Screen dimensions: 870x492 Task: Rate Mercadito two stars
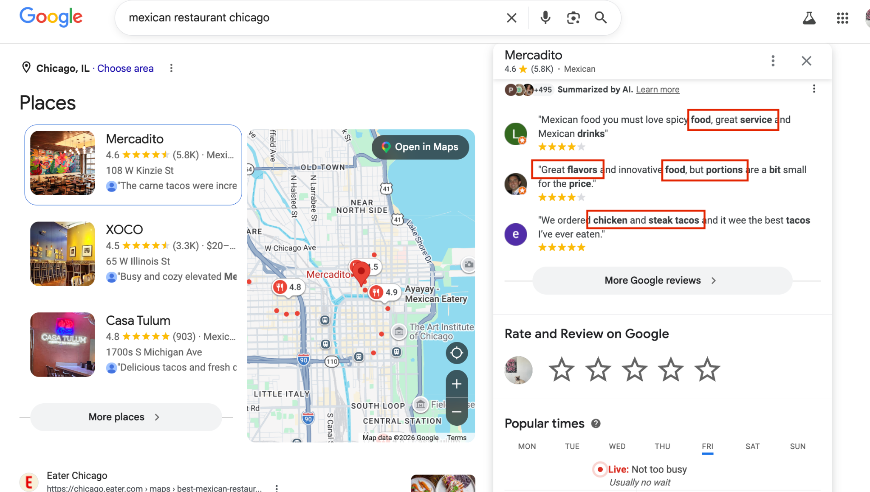pos(598,369)
